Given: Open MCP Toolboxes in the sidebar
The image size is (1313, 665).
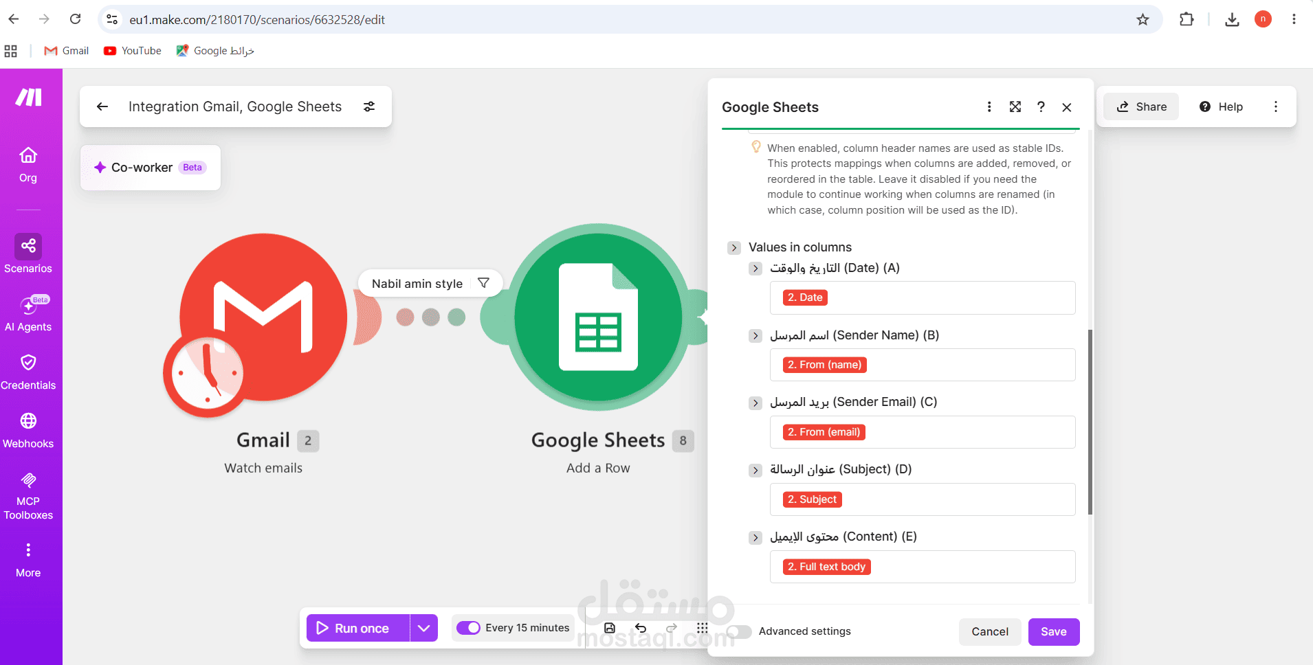Looking at the screenshot, I should [x=28, y=496].
